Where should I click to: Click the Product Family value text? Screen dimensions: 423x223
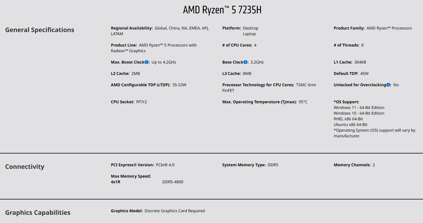tap(389, 28)
